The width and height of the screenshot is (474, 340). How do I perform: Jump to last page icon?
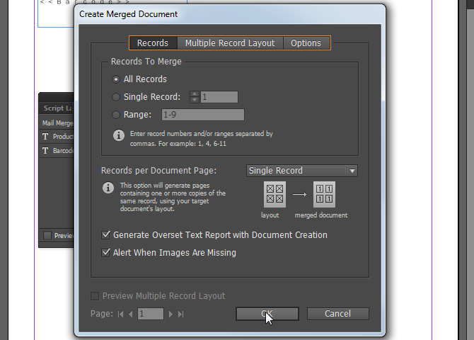[x=181, y=314]
